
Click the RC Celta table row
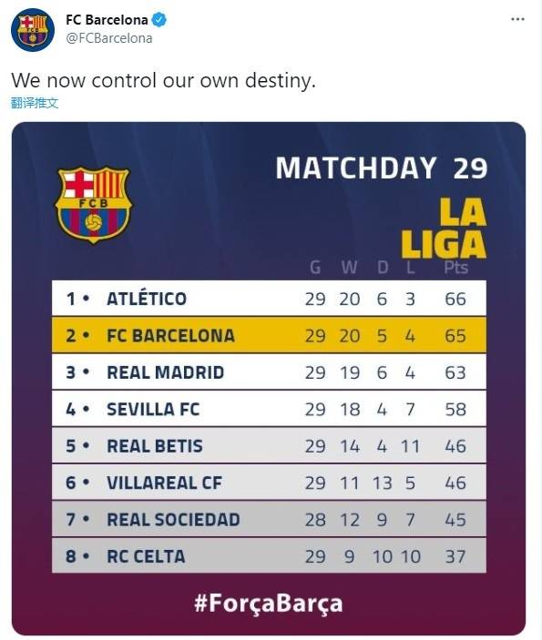pyautogui.click(x=269, y=555)
